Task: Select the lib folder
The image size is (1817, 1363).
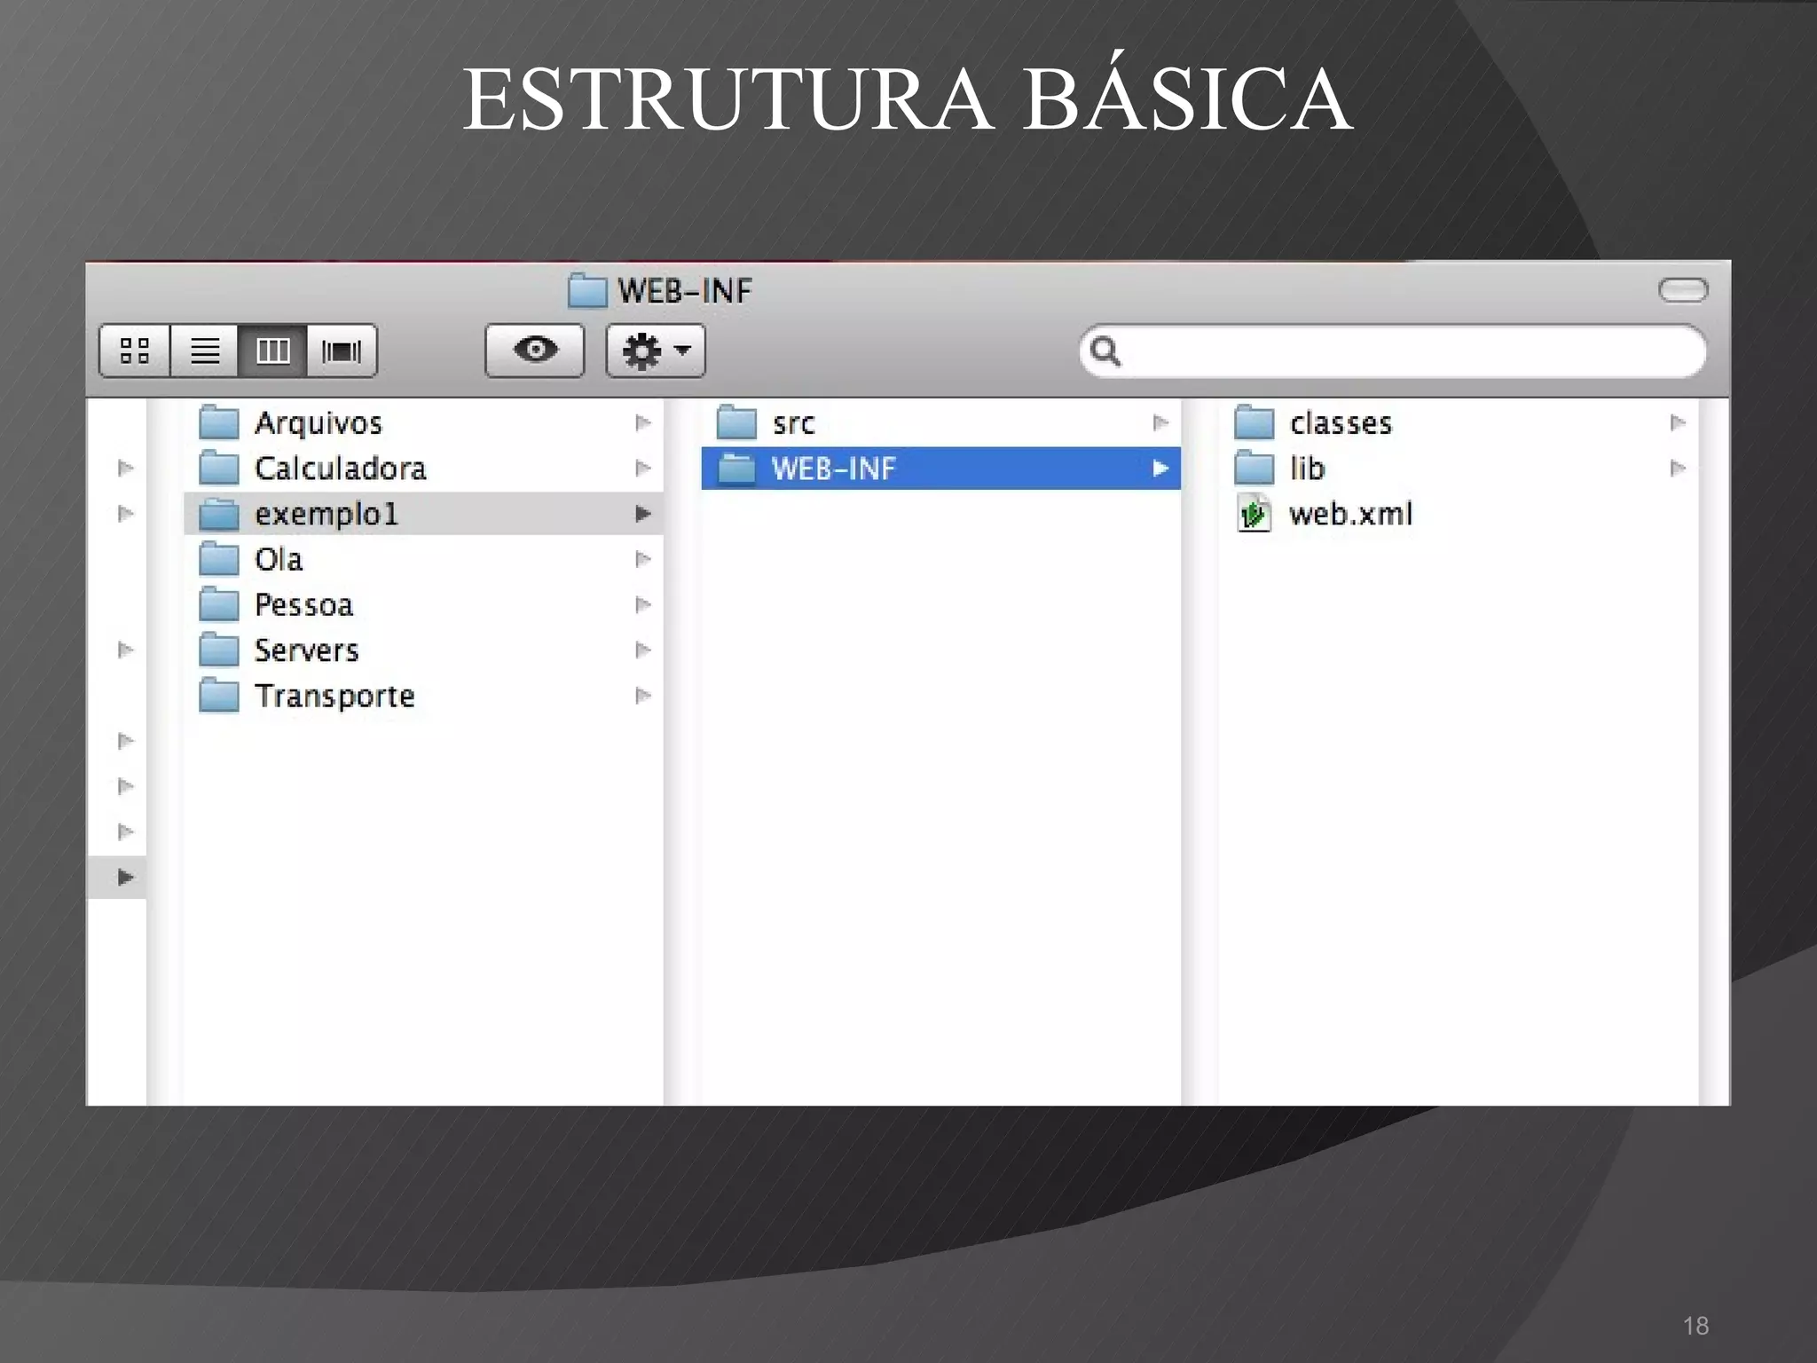Action: tap(1459, 469)
